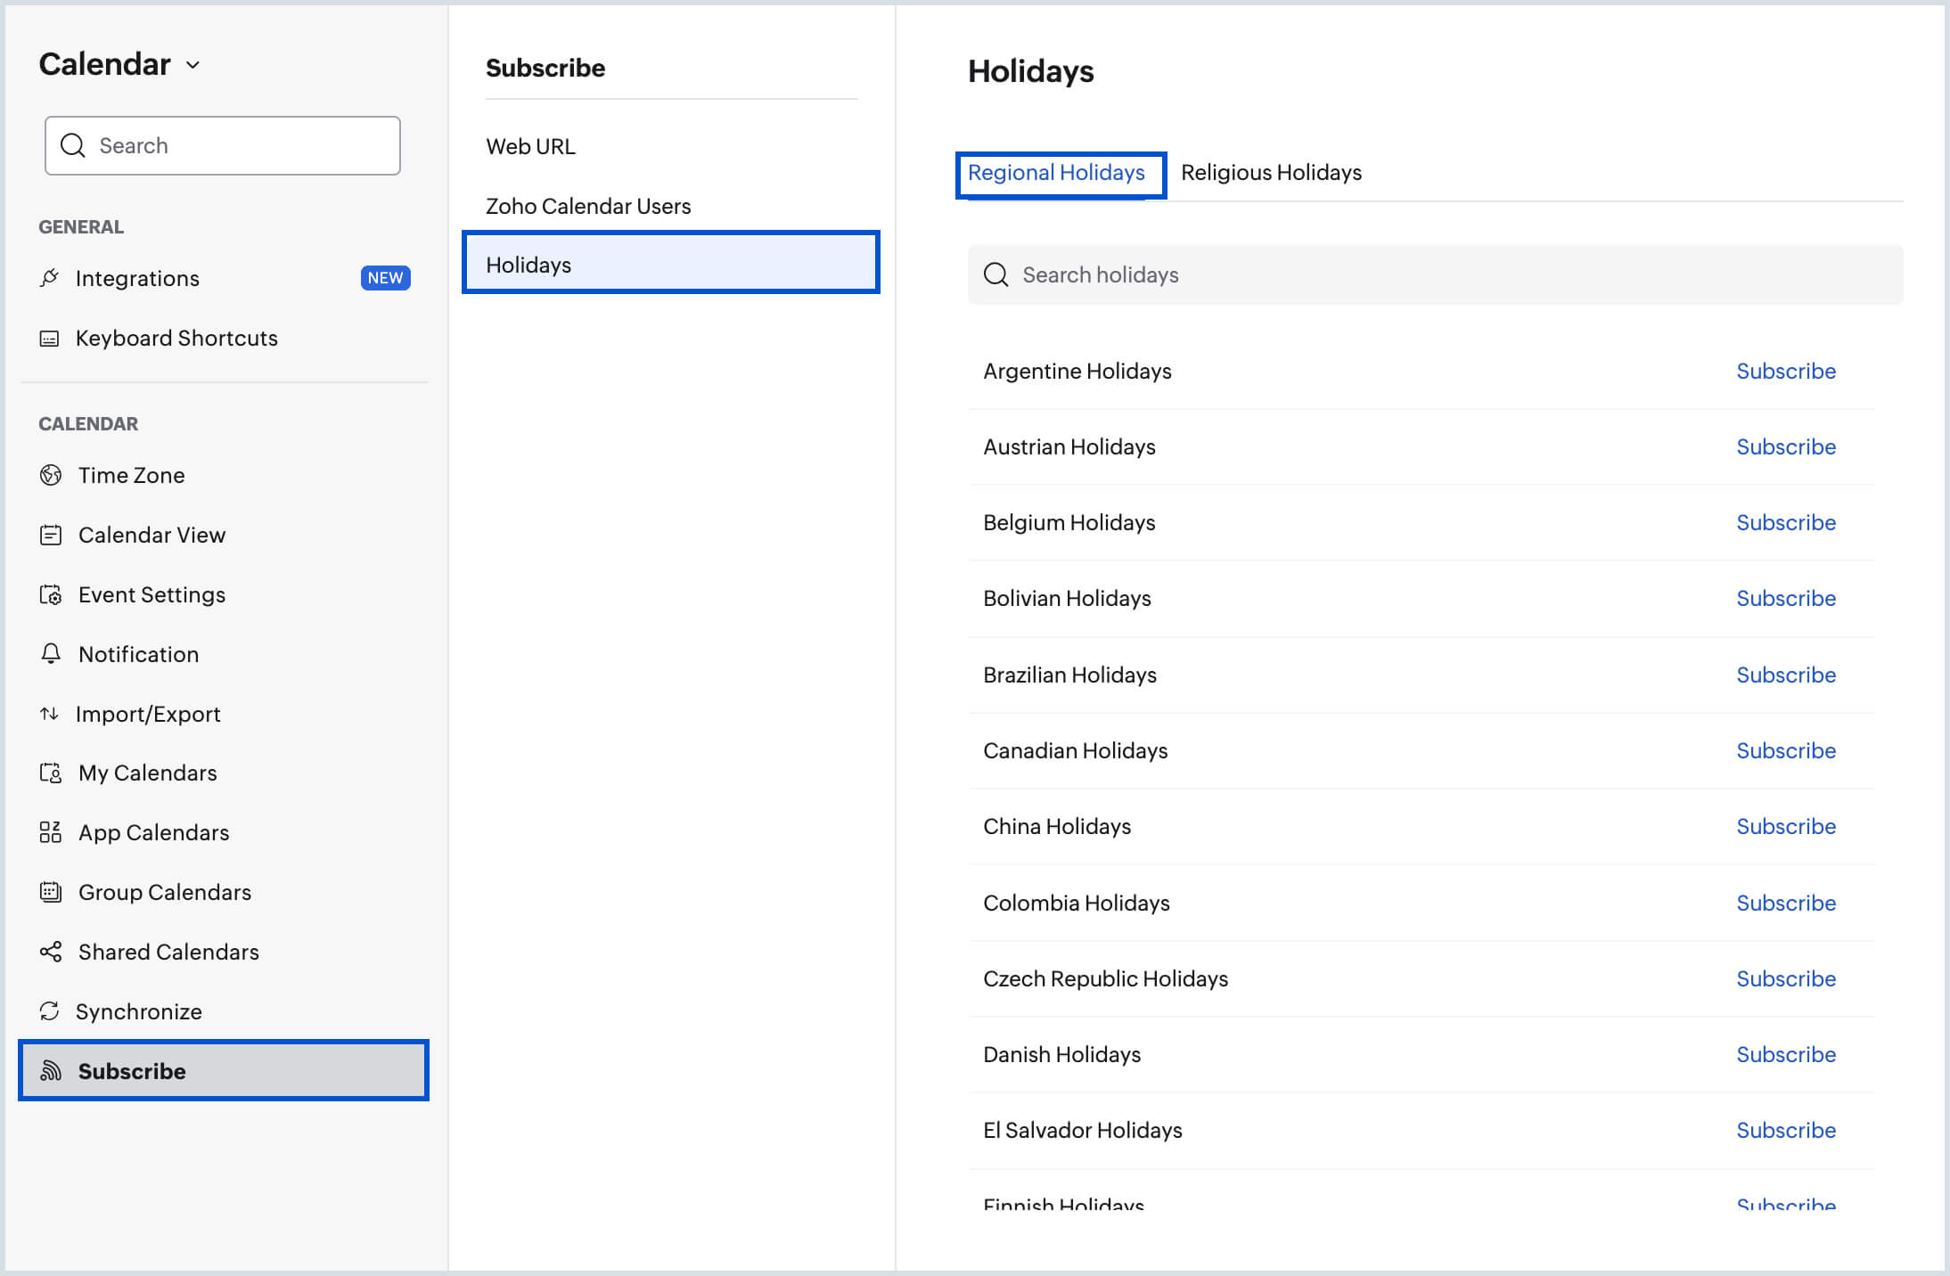Click the sidebar Search input field

tap(223, 145)
